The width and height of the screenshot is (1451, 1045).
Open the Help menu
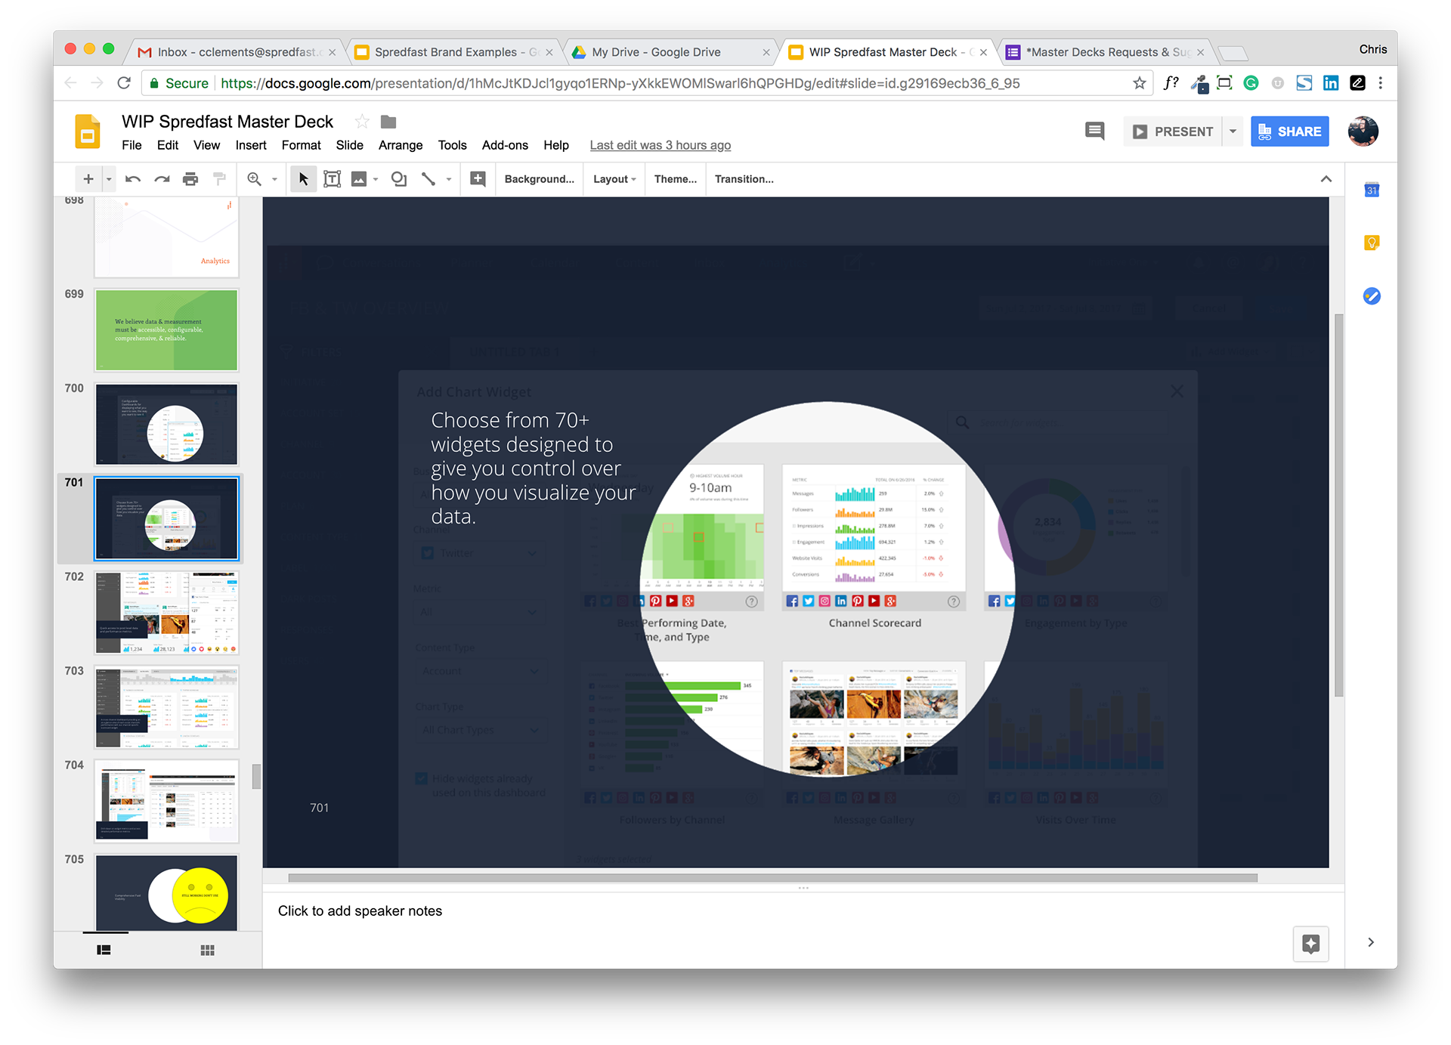tap(555, 145)
